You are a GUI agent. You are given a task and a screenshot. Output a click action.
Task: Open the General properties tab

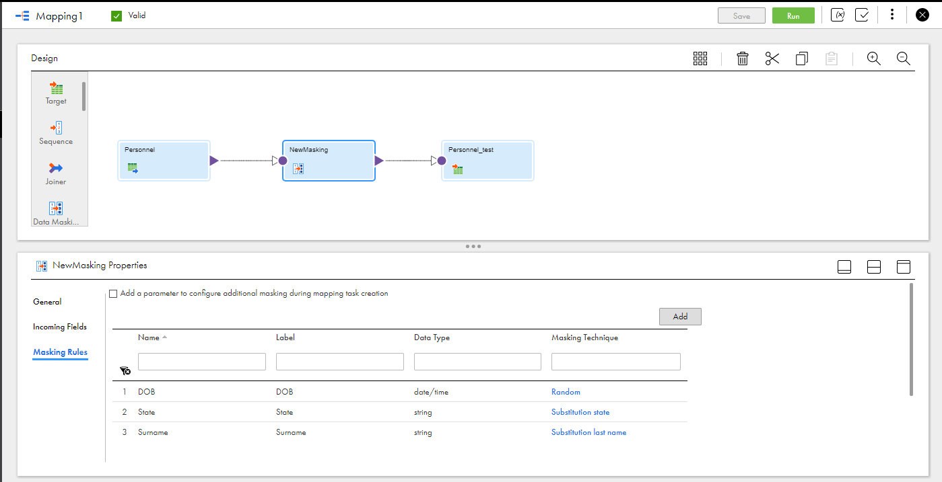pyautogui.click(x=47, y=302)
